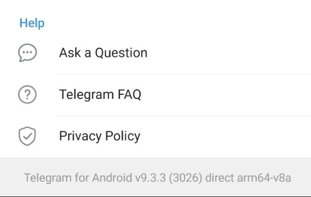Tap the shield checkmark Privacy Policy icon
Screen dimensions: 311x197
(x=27, y=136)
